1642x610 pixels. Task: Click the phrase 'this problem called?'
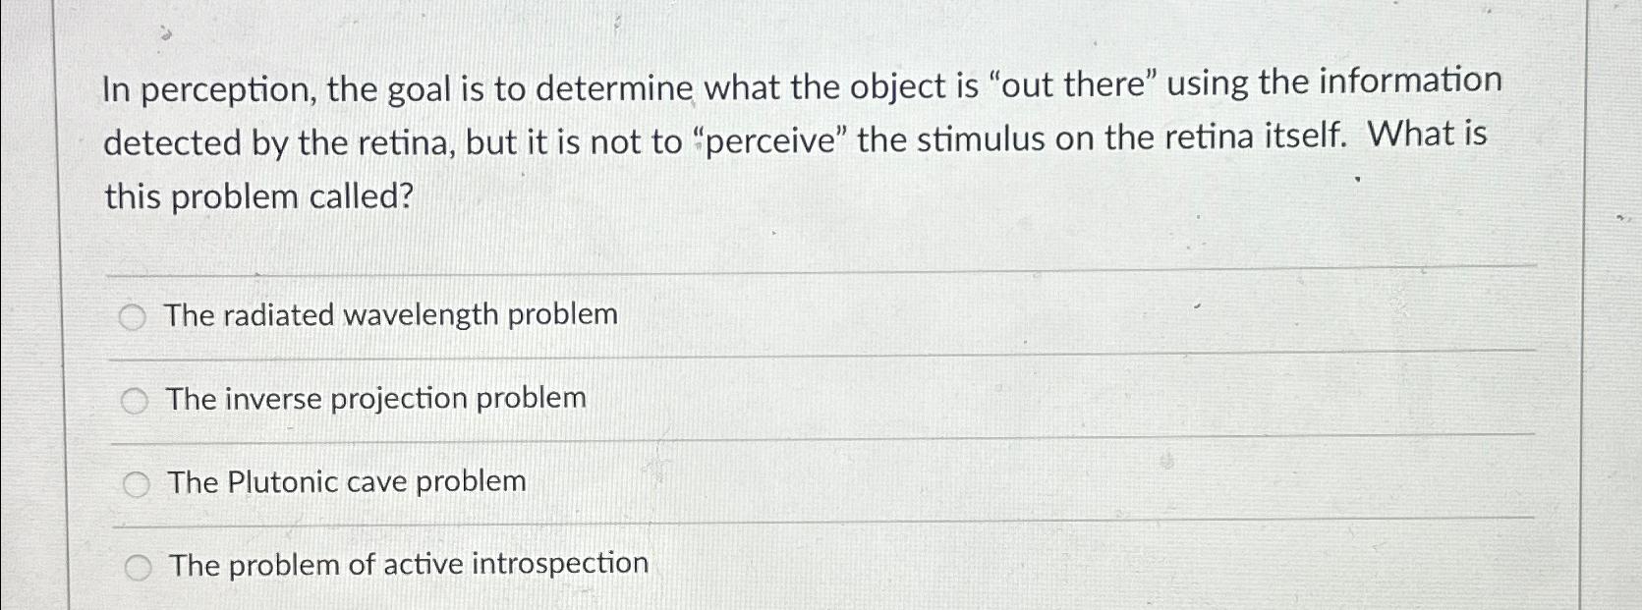pos(258,194)
